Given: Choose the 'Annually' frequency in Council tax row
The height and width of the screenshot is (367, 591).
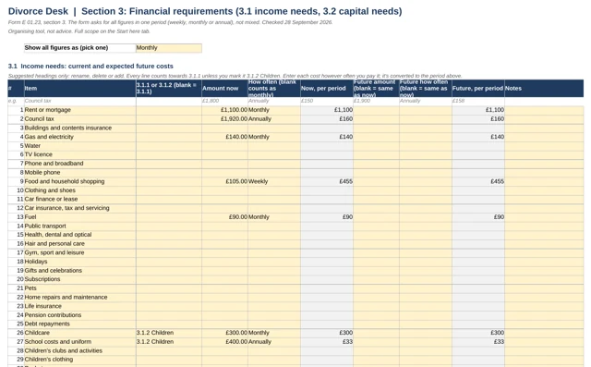Looking at the screenshot, I should pos(274,119).
